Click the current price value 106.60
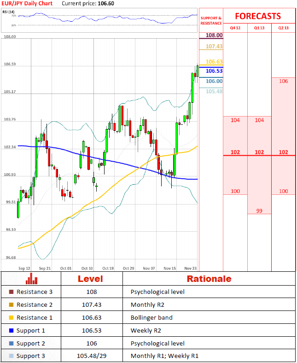Image resolution: width=297 pixels, height=363 pixels. coord(106,3)
